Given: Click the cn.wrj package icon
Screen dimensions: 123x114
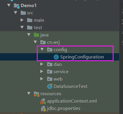Looking at the screenshot, I should [43, 42].
